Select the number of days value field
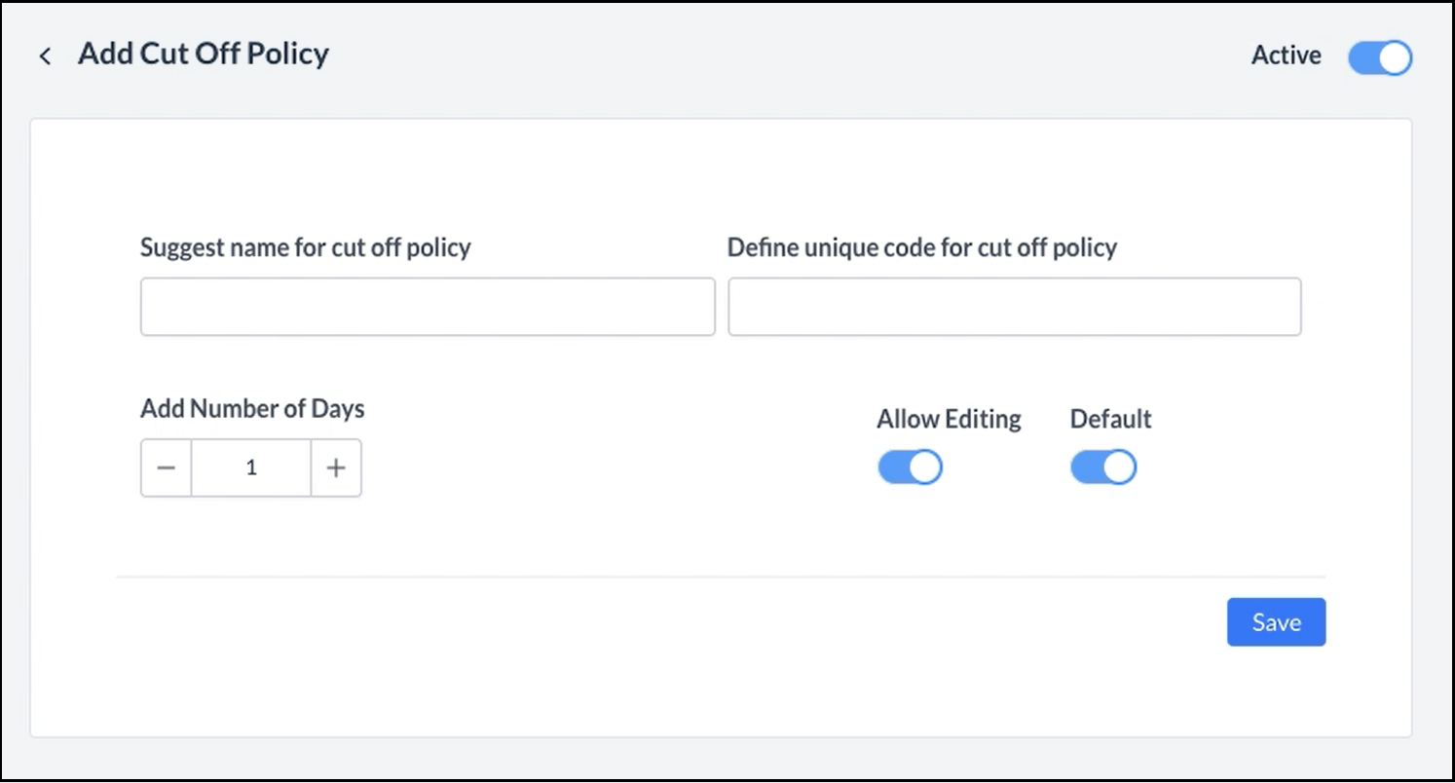This screenshot has height=783, width=1455. click(251, 468)
